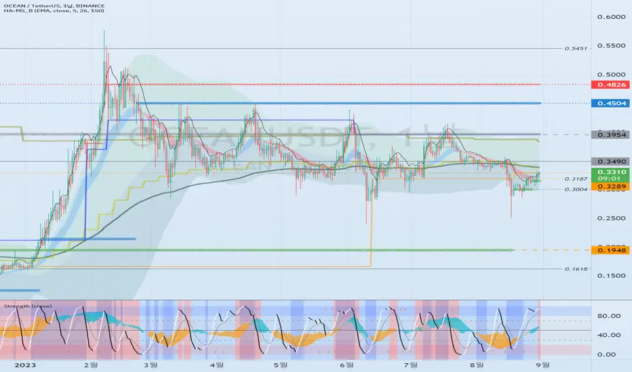This screenshot has height=372, width=632.
Task: Click the 3월 time axis label
Action: tap(151, 365)
